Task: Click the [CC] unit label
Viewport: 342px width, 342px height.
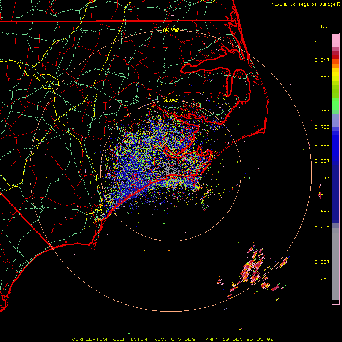Action: click(x=324, y=26)
